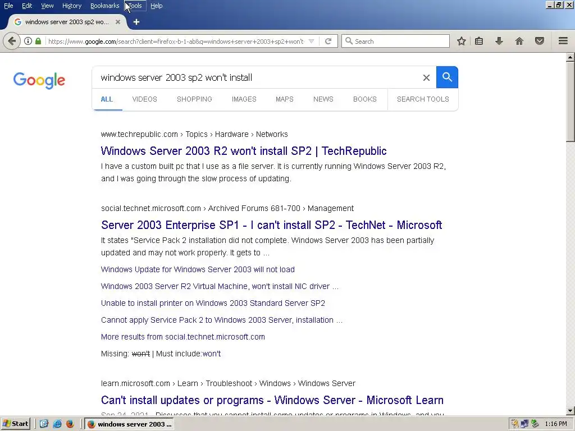Image resolution: width=575 pixels, height=431 pixels.
Task: Expand Search Tools options
Action: click(423, 99)
